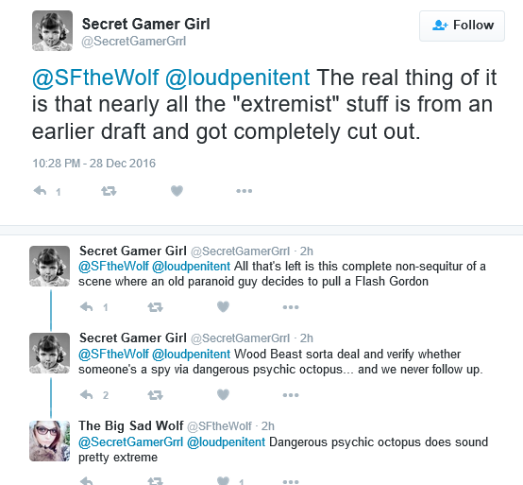
Task: Like the Flash Gordon tweet
Action: click(223, 306)
